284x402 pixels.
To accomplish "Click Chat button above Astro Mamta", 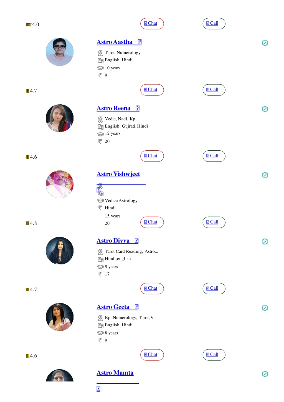I will (x=152, y=355).
